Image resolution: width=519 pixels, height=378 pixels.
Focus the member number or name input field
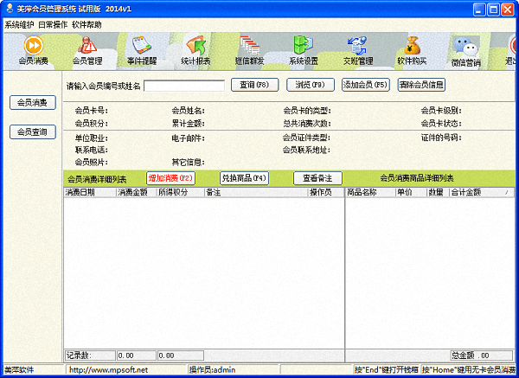[x=183, y=86]
